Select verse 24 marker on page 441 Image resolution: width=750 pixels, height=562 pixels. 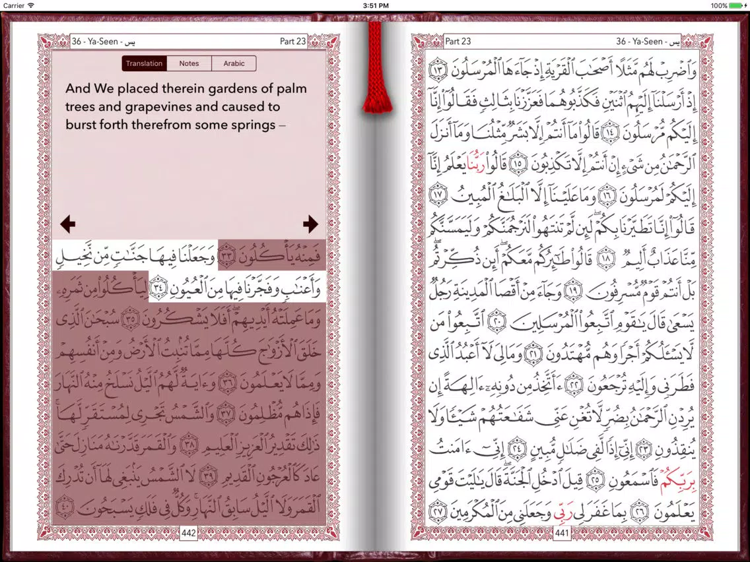pyautogui.click(x=517, y=449)
